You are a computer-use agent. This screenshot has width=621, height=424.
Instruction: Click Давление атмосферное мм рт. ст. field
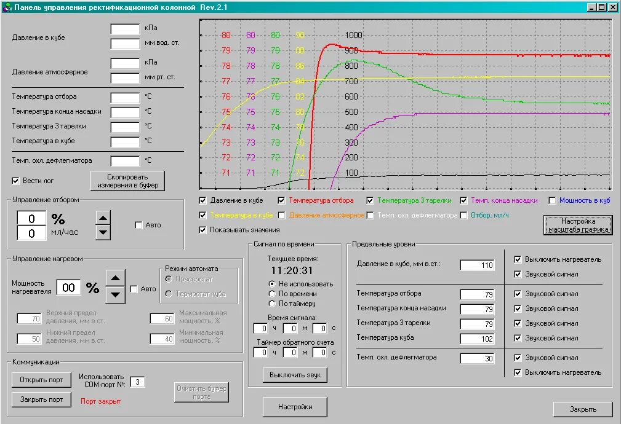[x=125, y=78]
